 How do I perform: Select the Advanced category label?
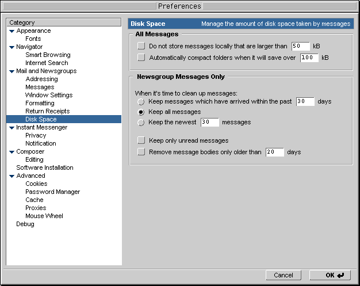point(30,176)
